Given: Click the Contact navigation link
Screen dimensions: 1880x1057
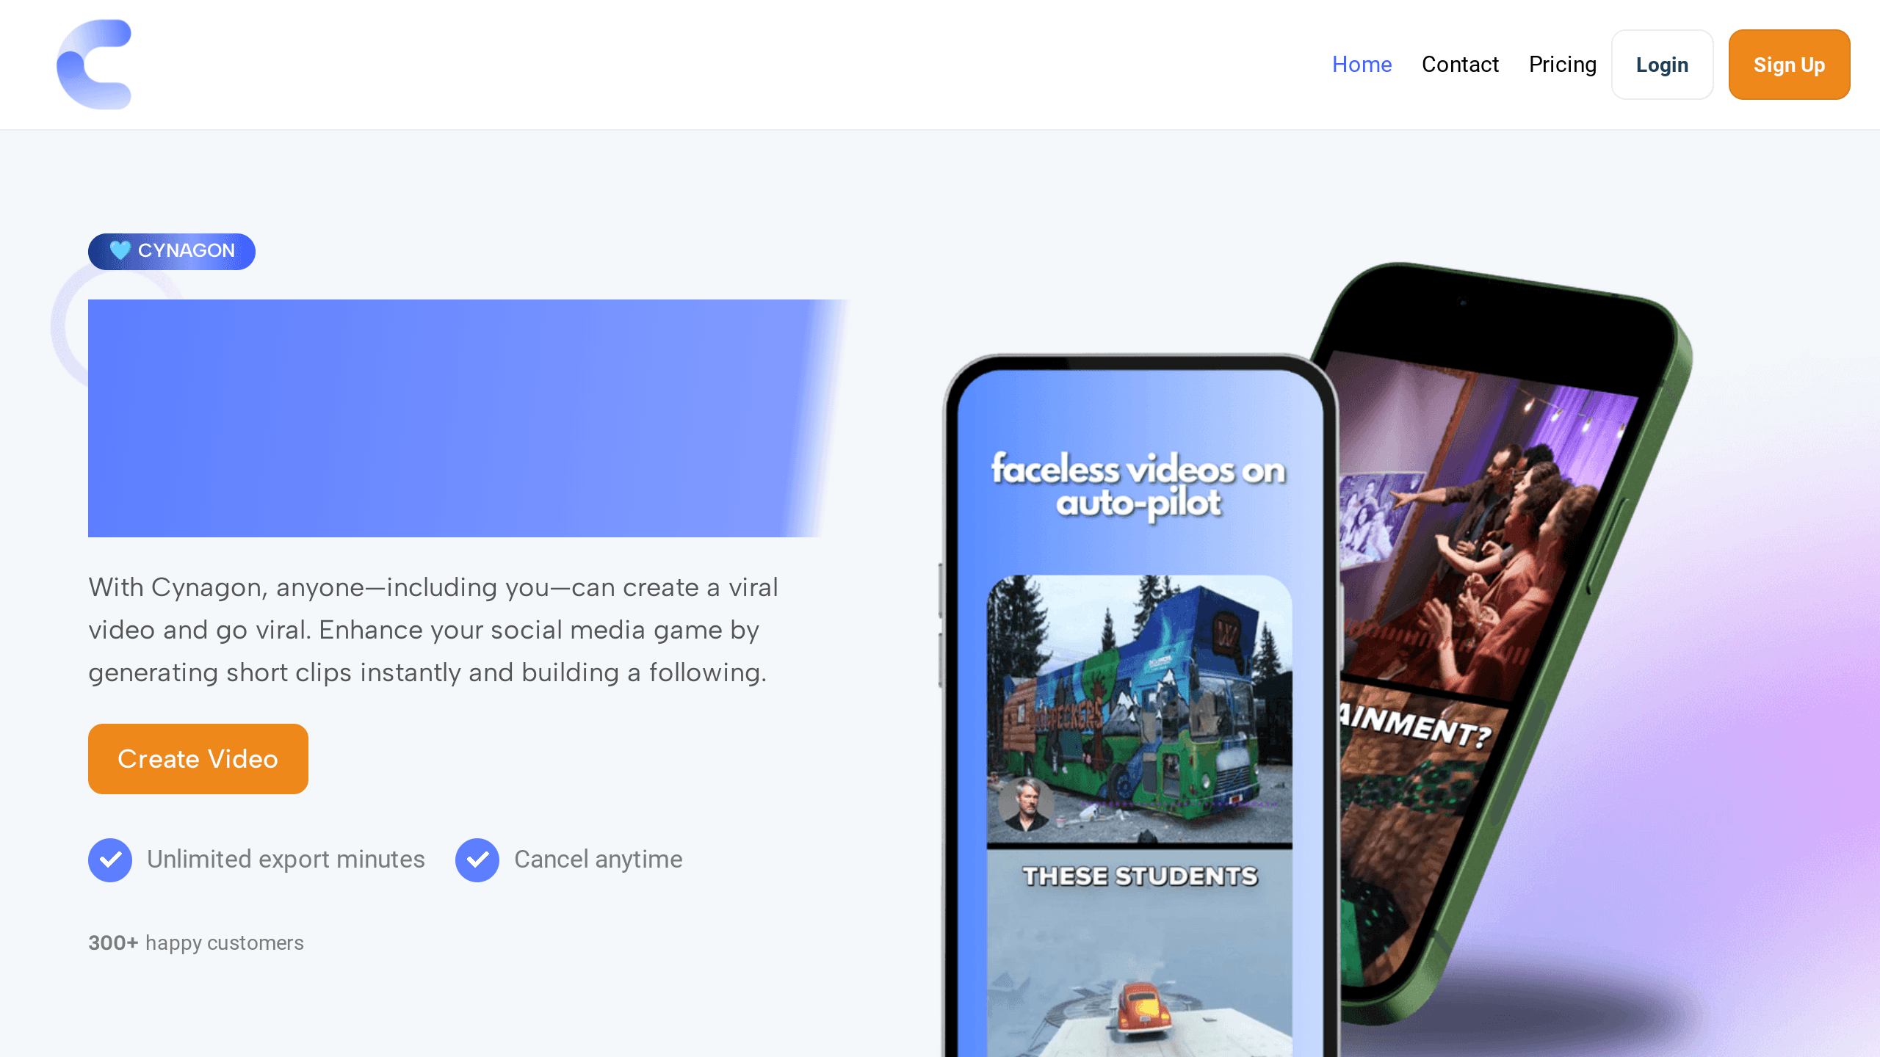Looking at the screenshot, I should [1461, 65].
